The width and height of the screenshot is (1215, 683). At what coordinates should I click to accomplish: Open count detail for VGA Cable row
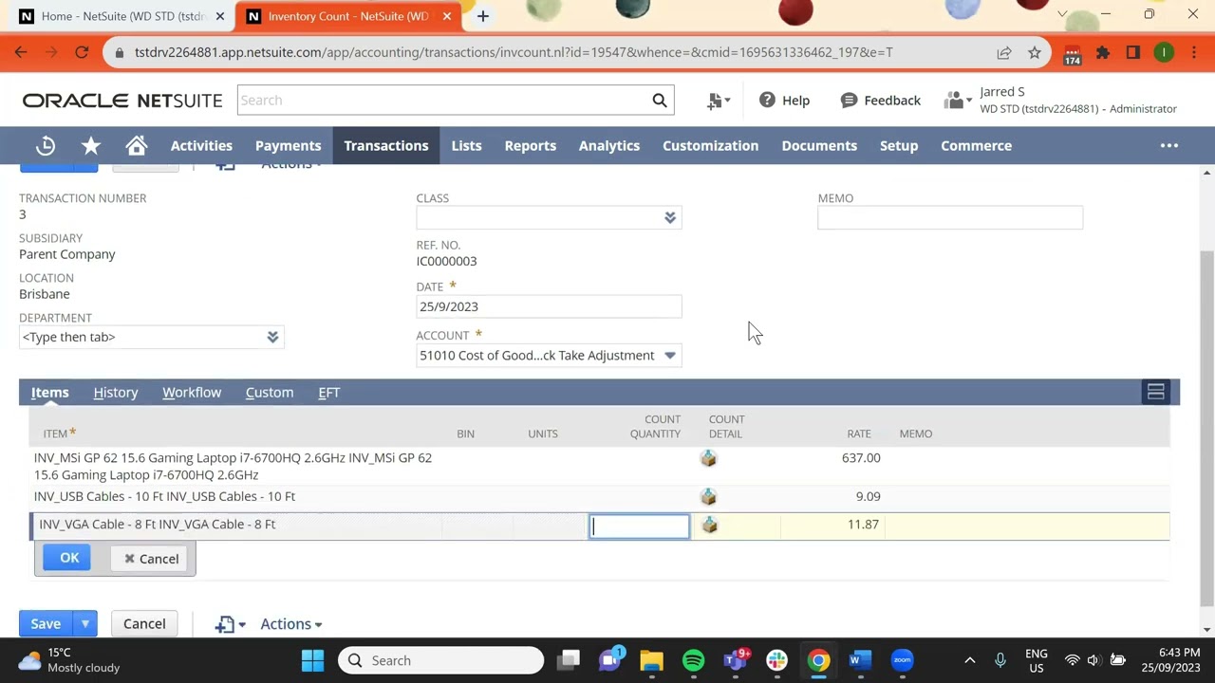[709, 525]
